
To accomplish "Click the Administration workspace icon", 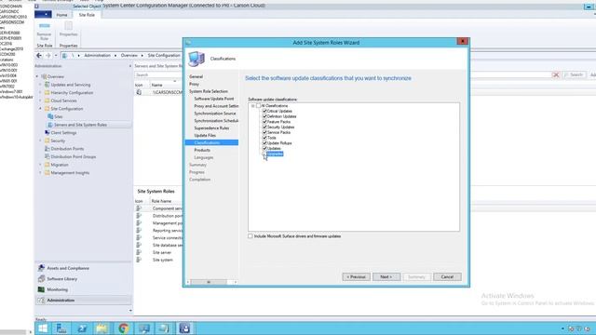I will [x=41, y=300].
